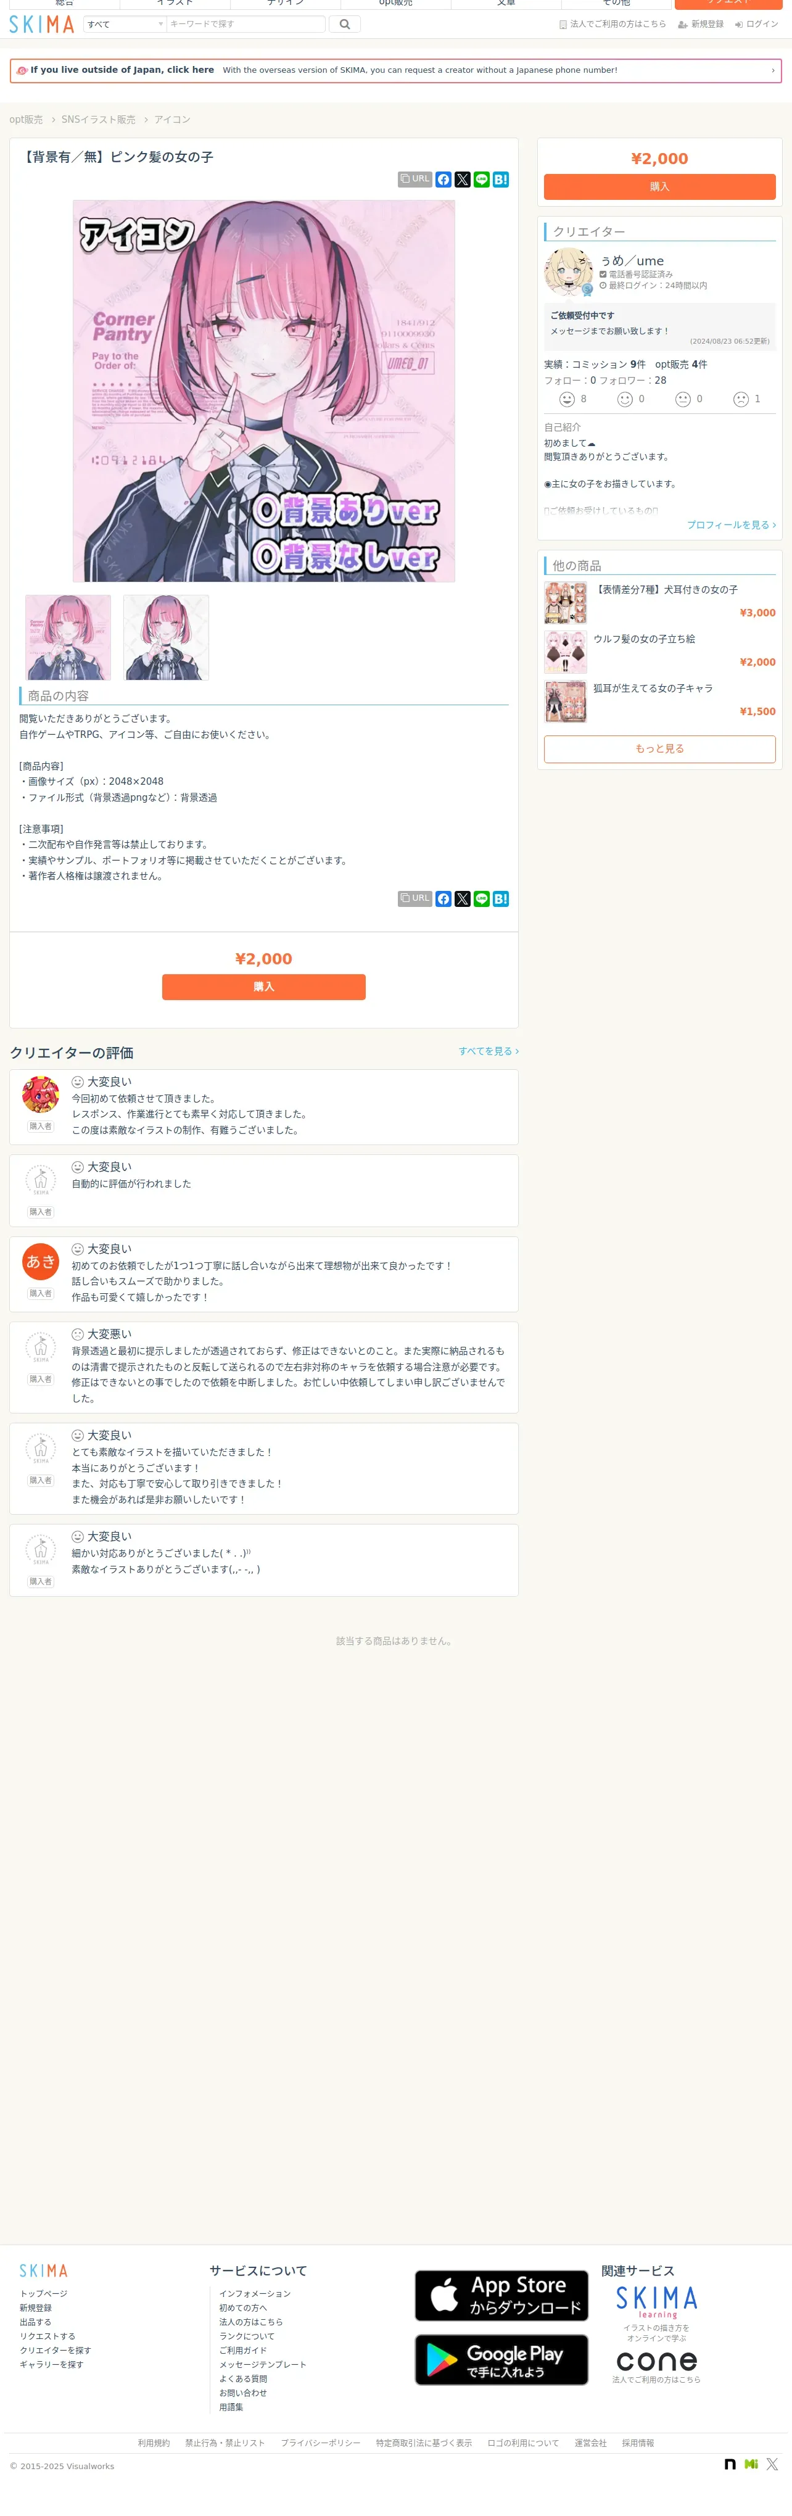Share on Hatena Bookmark via bottom icon
This screenshot has width=792, height=2516.
click(x=501, y=898)
